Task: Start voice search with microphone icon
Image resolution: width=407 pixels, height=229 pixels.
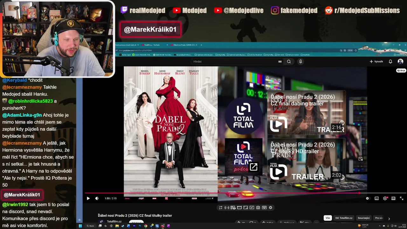Action: click(300, 61)
